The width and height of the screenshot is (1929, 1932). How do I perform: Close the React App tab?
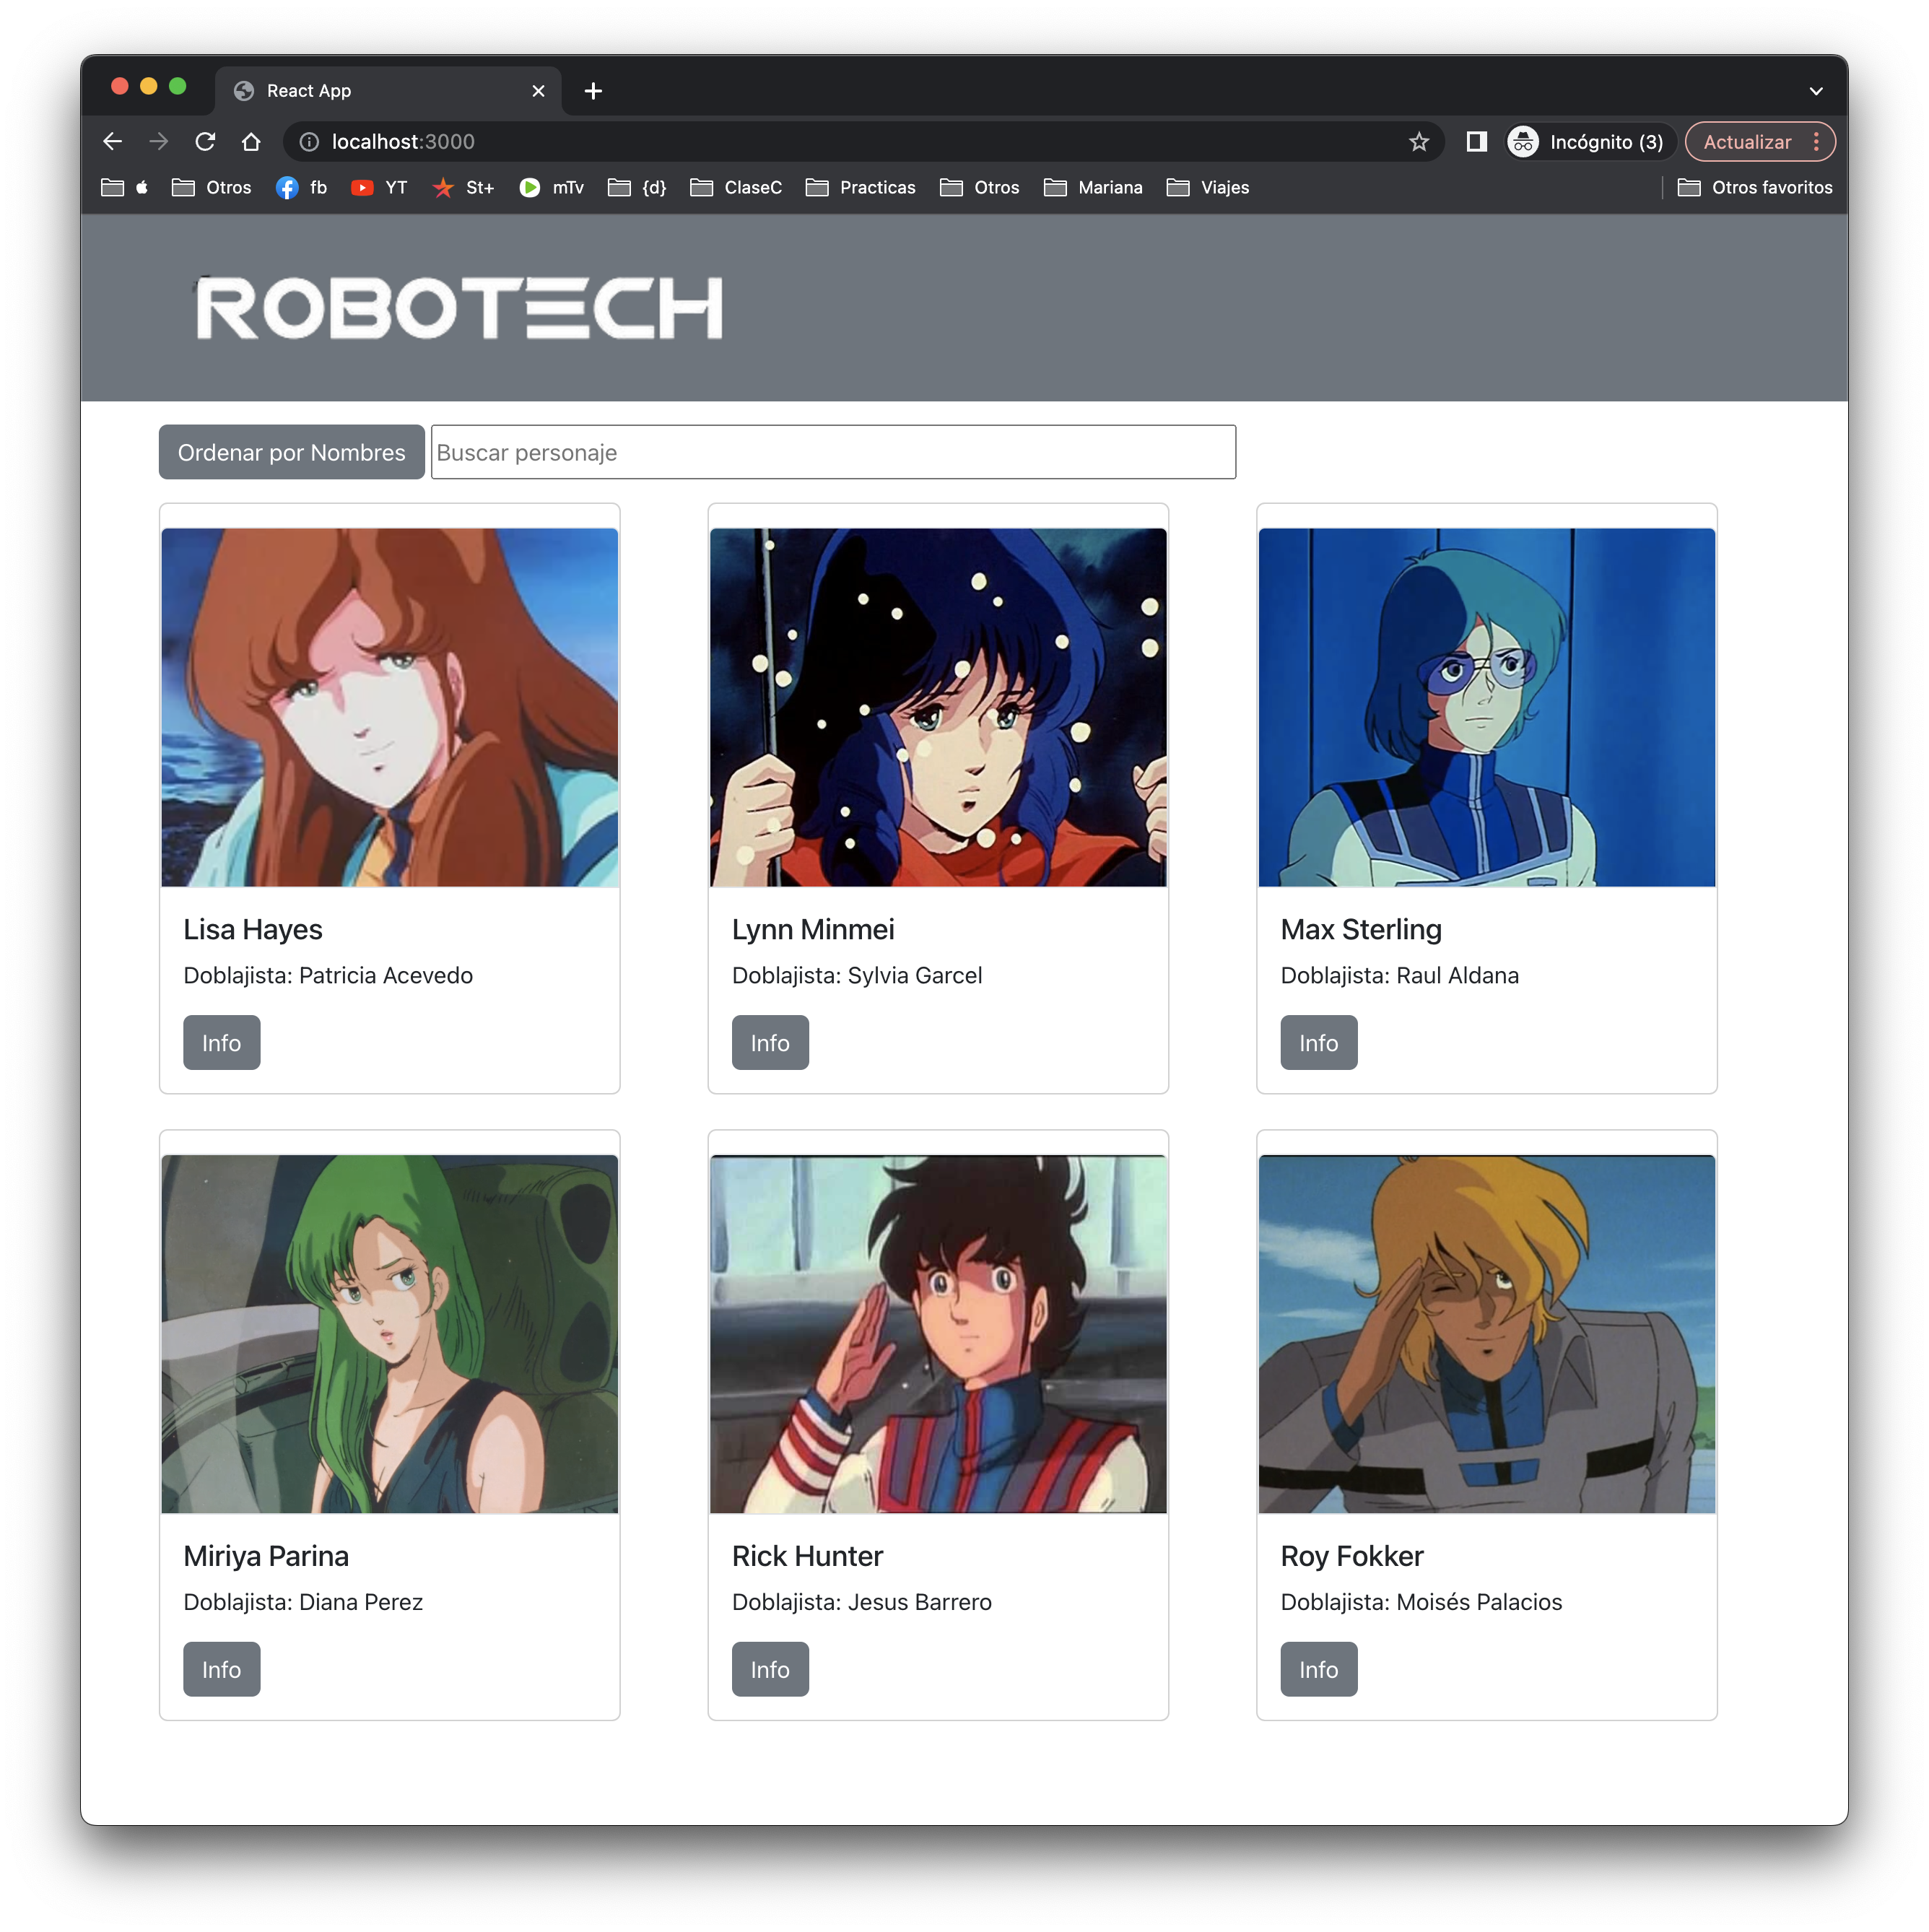(538, 91)
